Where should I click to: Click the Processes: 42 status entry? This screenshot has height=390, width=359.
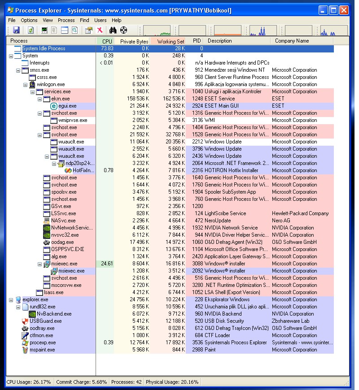click(x=126, y=382)
